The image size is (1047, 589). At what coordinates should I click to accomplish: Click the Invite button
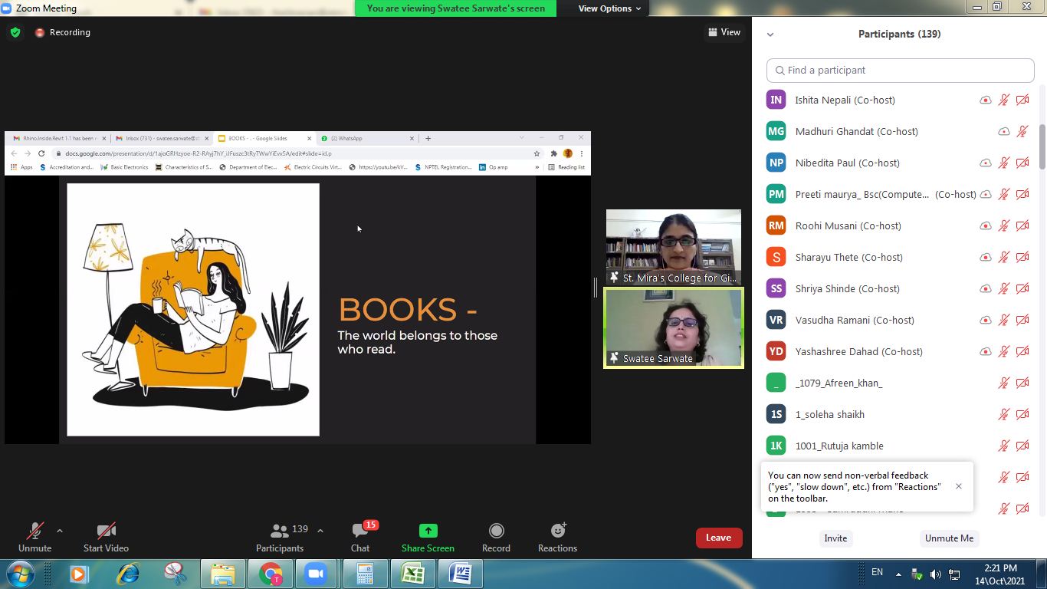click(835, 538)
